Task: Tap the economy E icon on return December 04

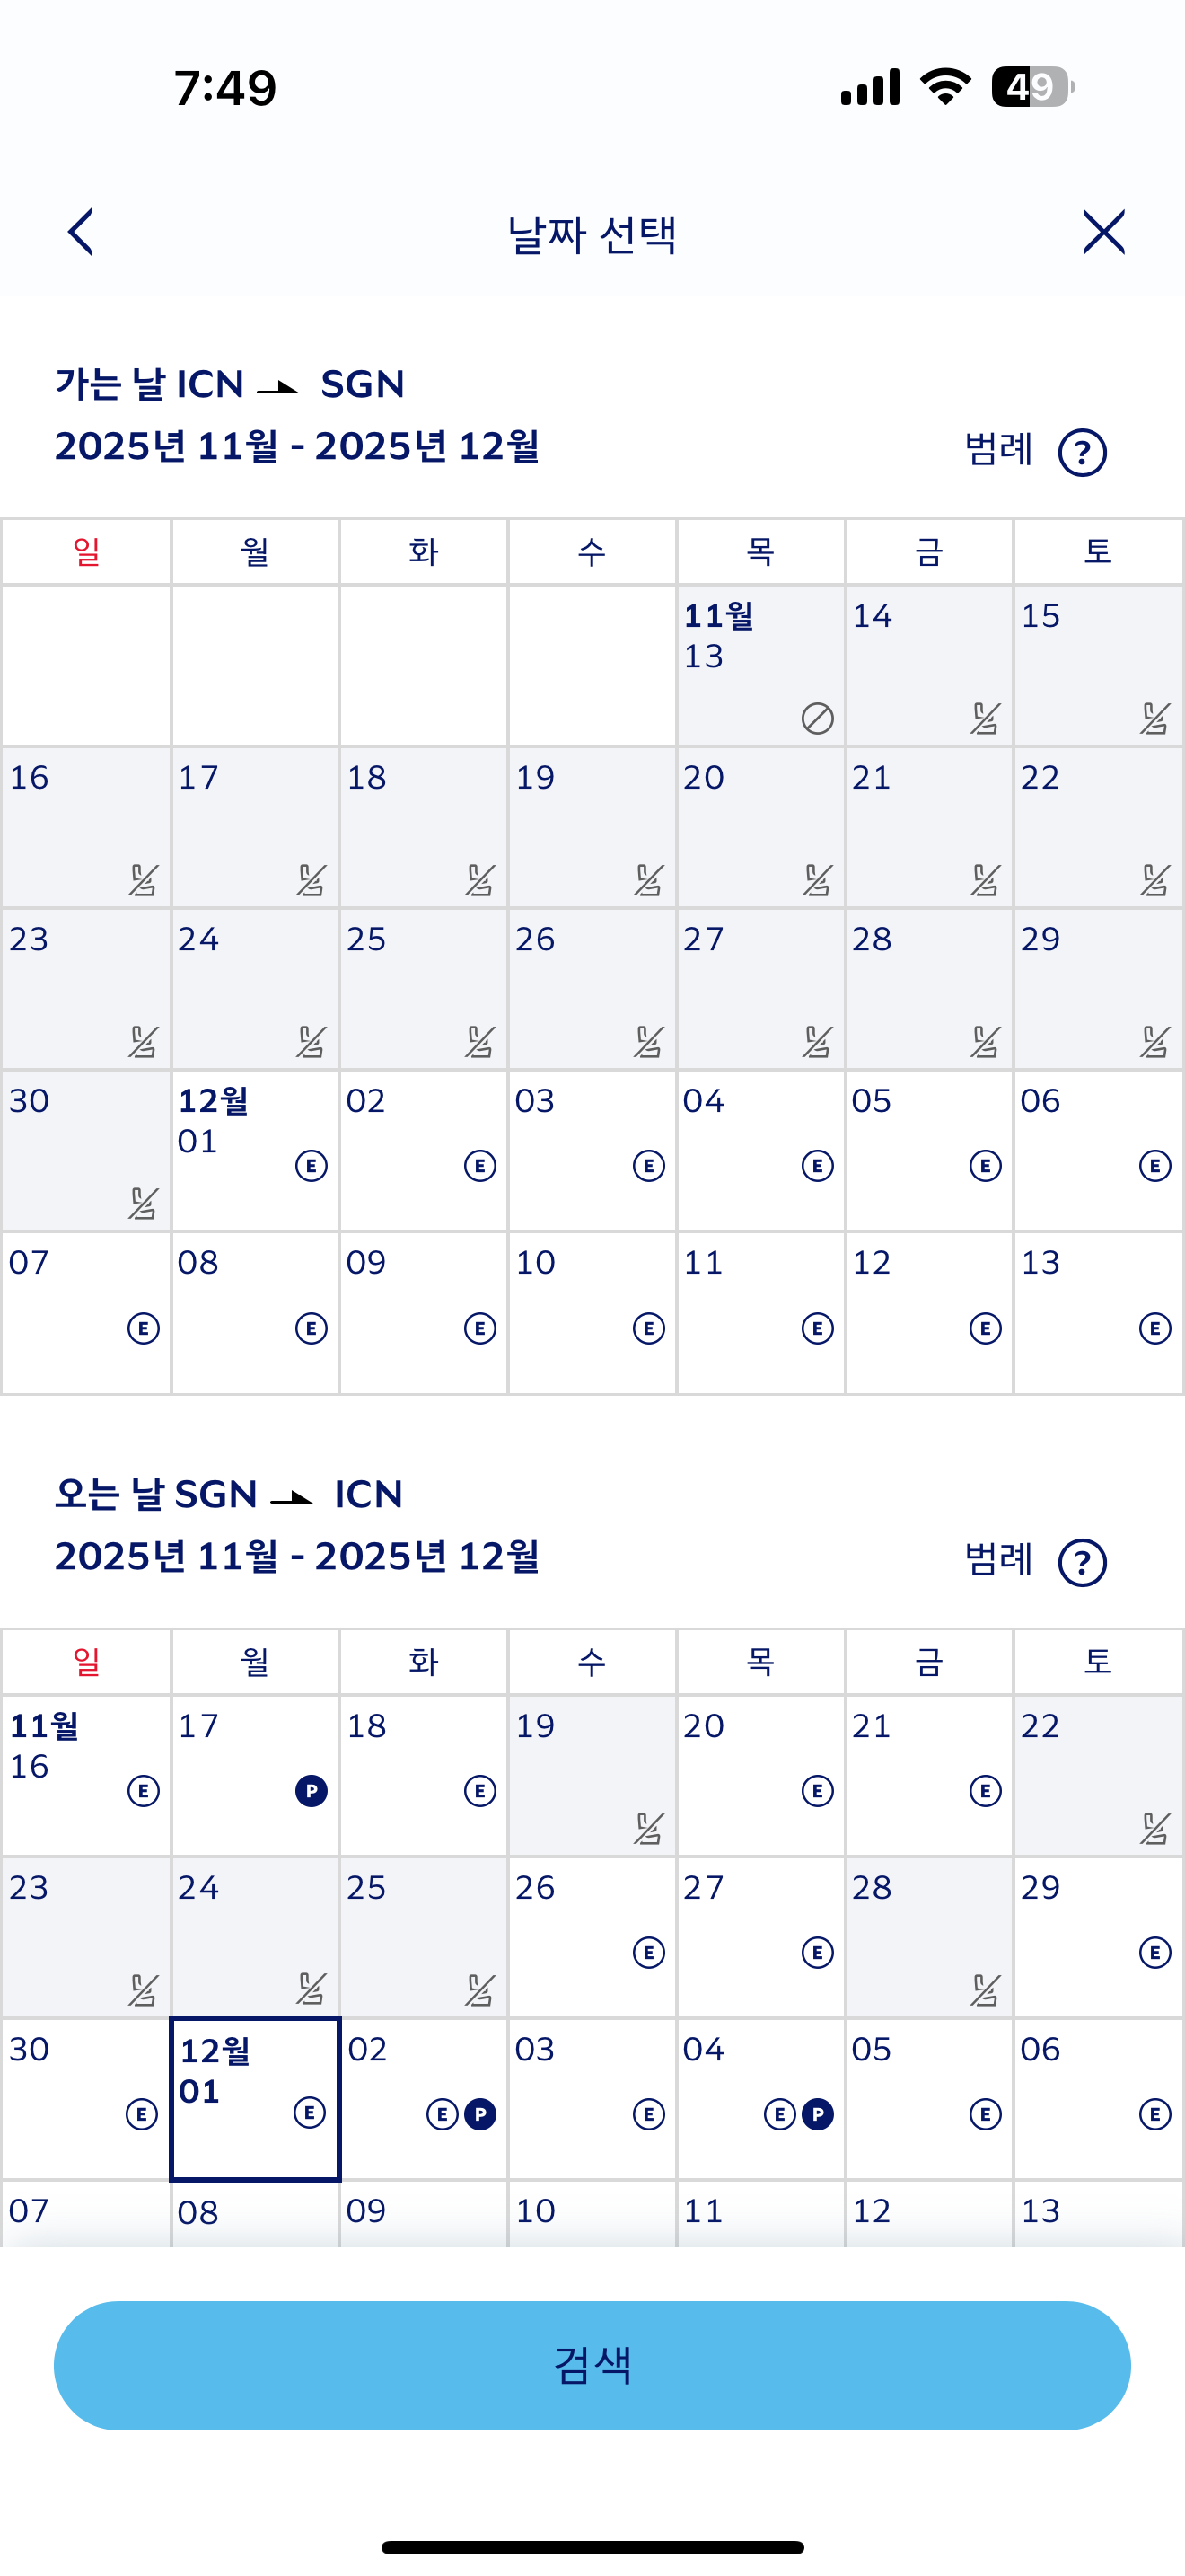Action: [x=779, y=2114]
